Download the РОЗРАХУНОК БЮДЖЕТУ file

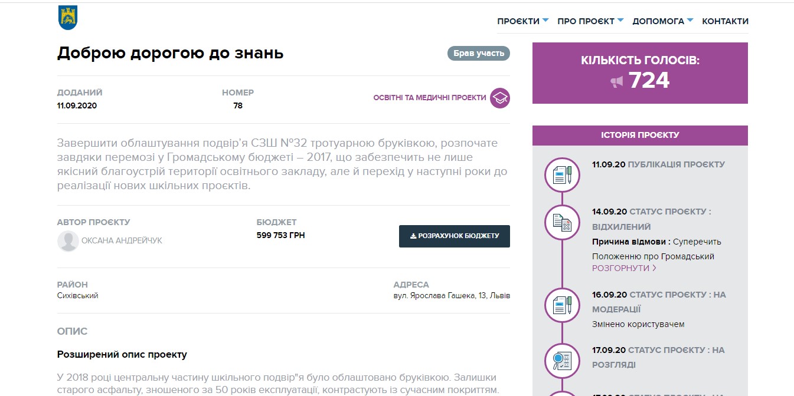point(454,236)
